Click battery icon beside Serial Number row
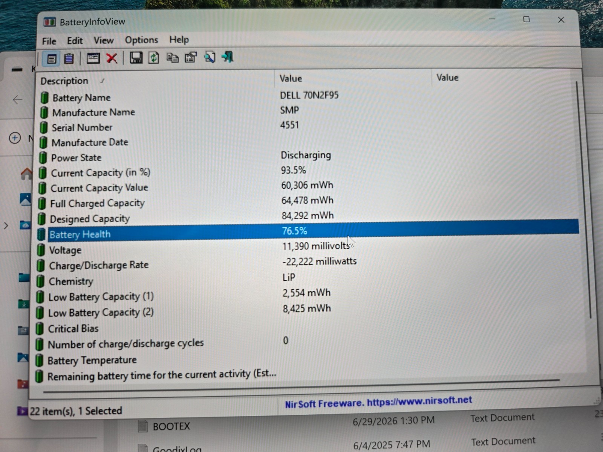603x452 pixels. coord(44,127)
